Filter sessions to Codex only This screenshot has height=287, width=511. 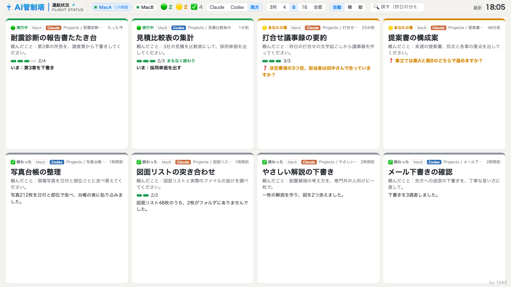(x=237, y=7)
